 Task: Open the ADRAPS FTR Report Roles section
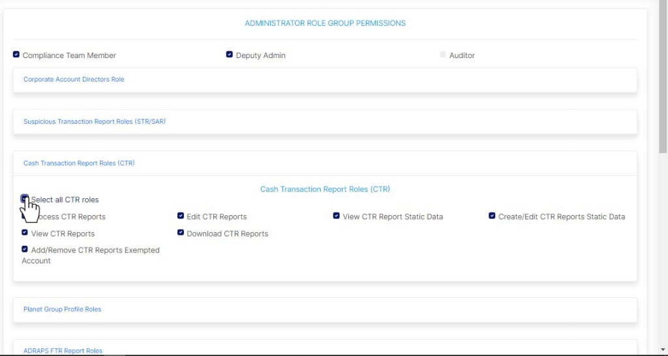coord(63,351)
